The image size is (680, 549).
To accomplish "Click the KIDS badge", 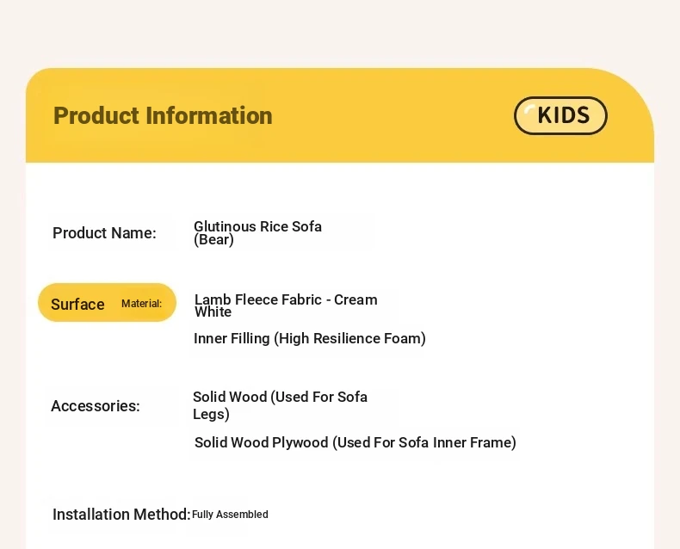I will pos(560,115).
